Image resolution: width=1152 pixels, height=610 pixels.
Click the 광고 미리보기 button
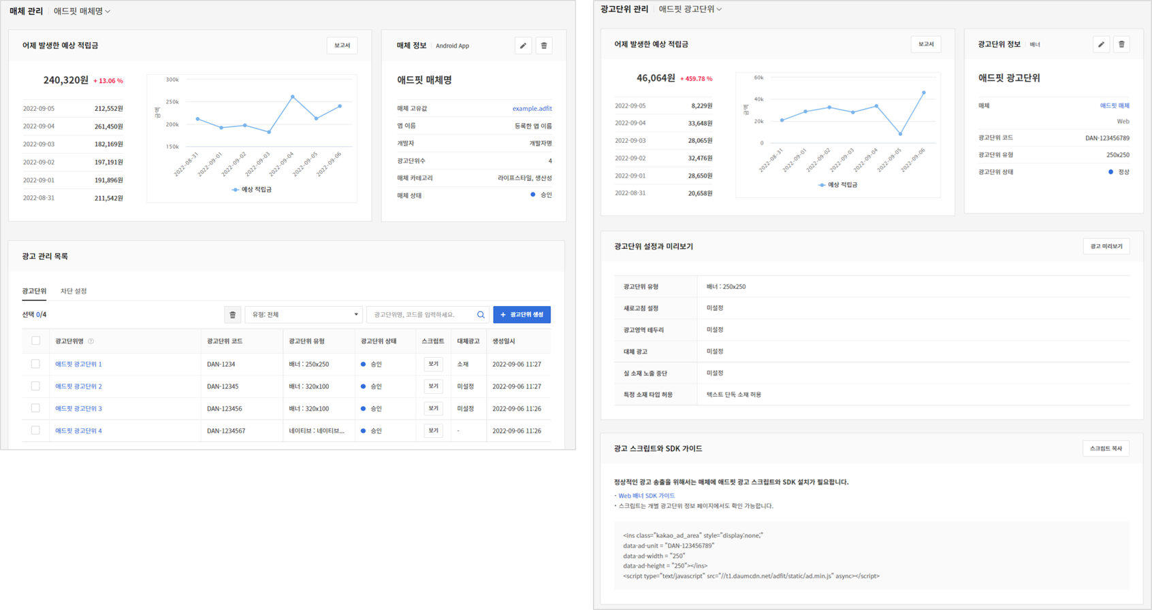[x=1106, y=246]
